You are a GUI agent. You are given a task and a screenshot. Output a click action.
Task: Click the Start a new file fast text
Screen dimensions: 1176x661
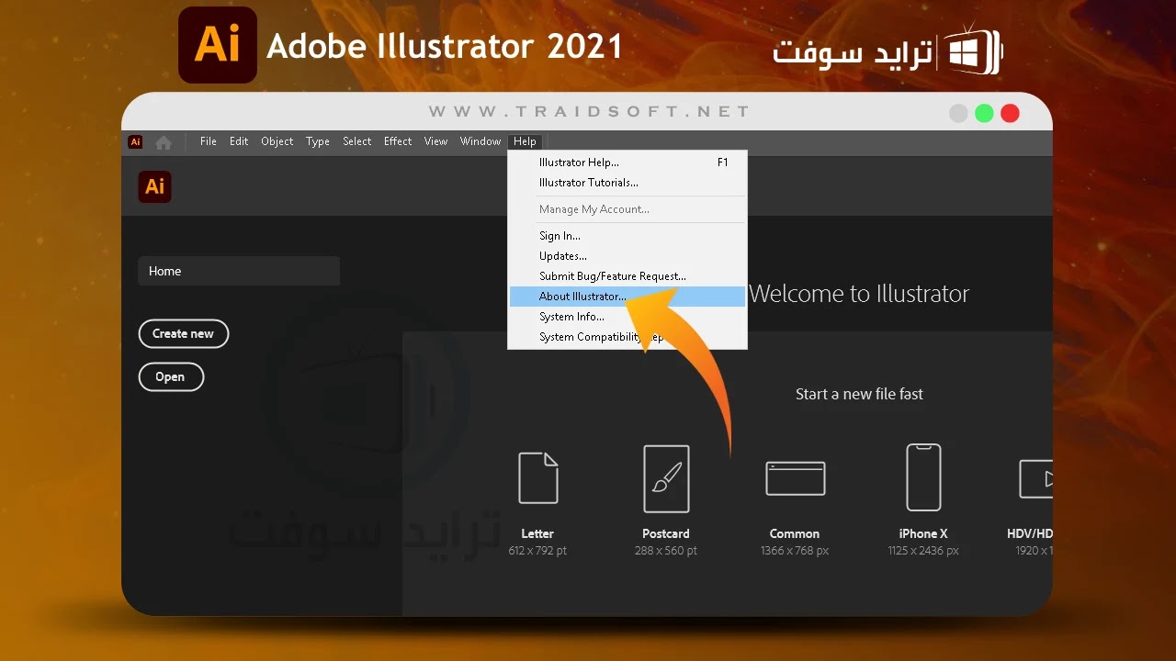point(859,394)
